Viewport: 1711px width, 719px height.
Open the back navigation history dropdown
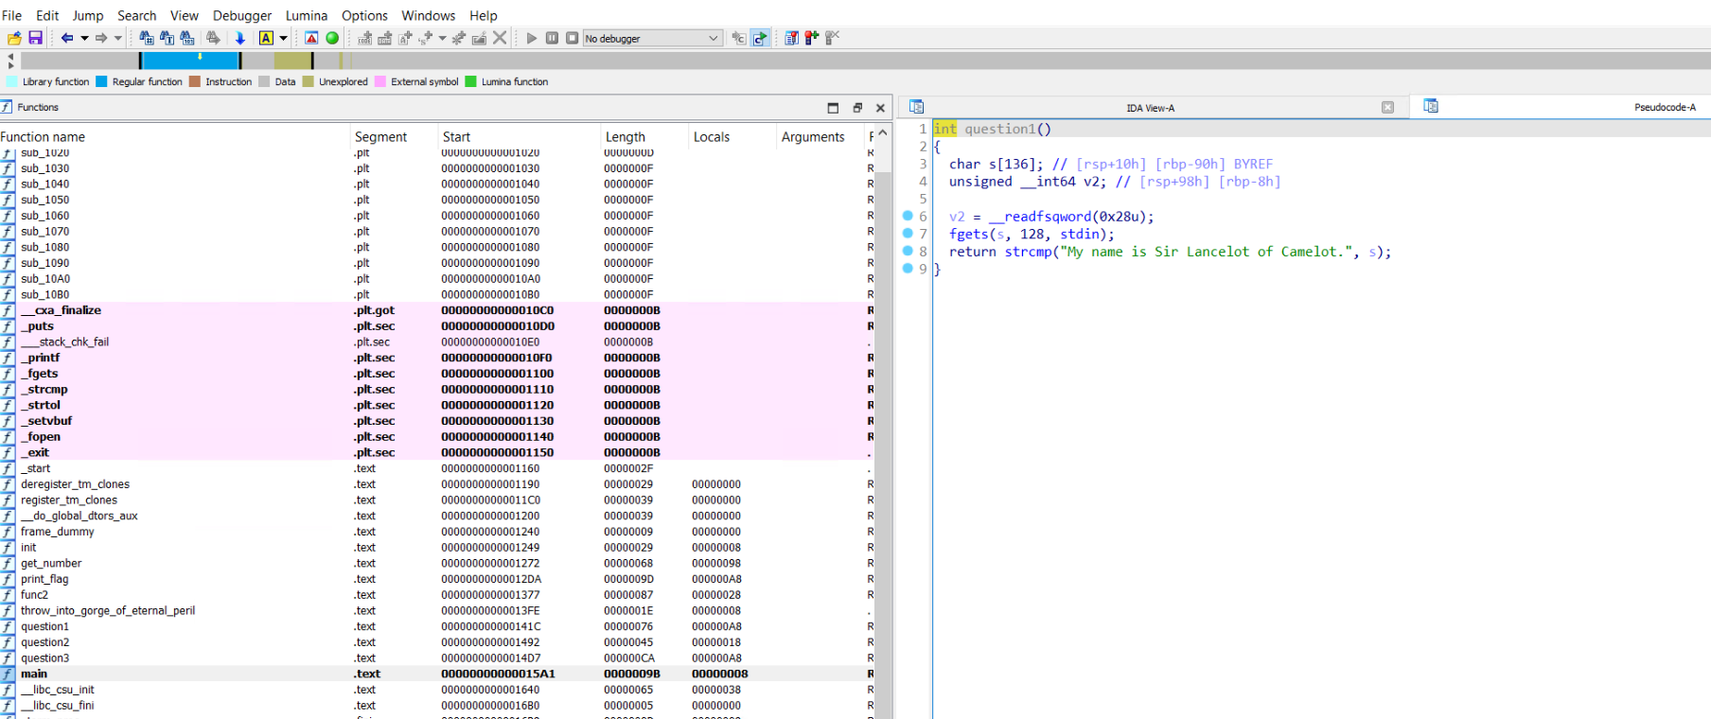coord(84,38)
